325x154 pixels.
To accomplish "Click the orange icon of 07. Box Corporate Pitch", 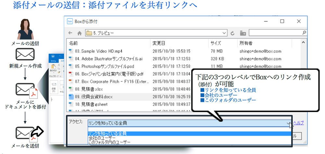I will (71, 82).
